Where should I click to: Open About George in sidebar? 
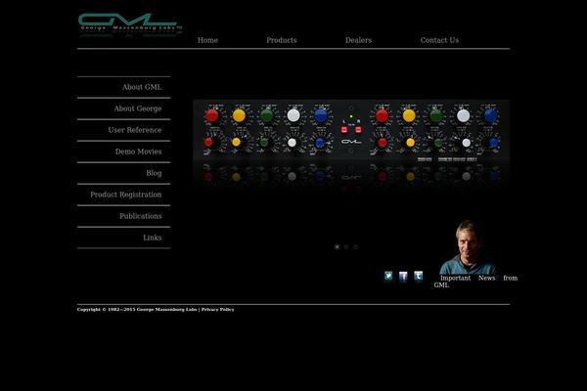pos(138,109)
